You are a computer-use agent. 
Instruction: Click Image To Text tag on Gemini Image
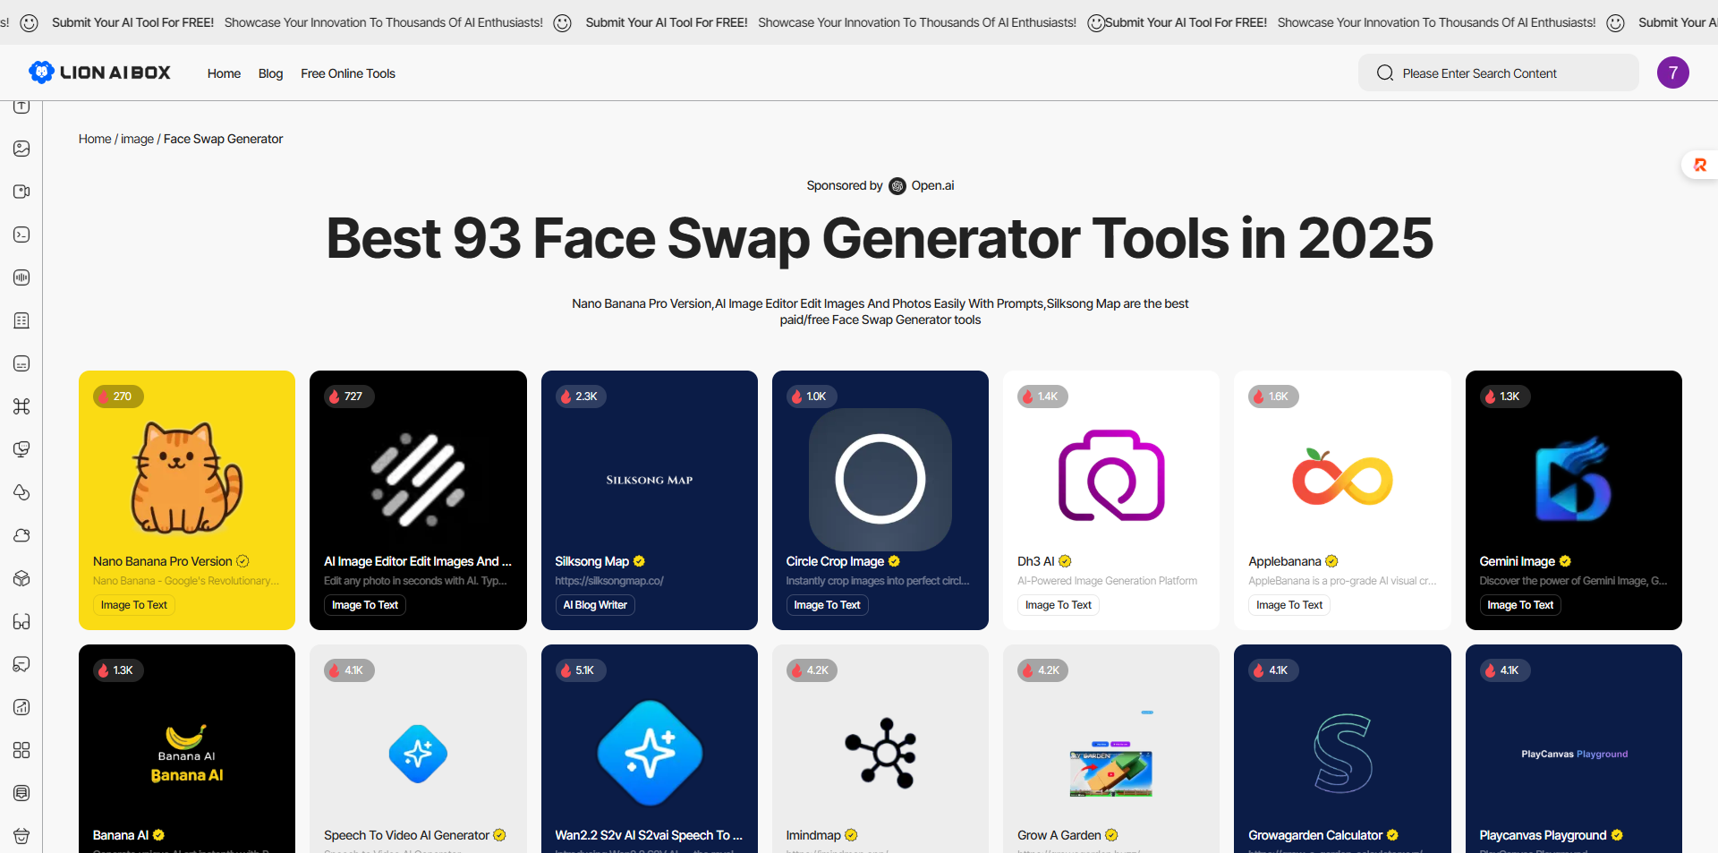tap(1520, 605)
